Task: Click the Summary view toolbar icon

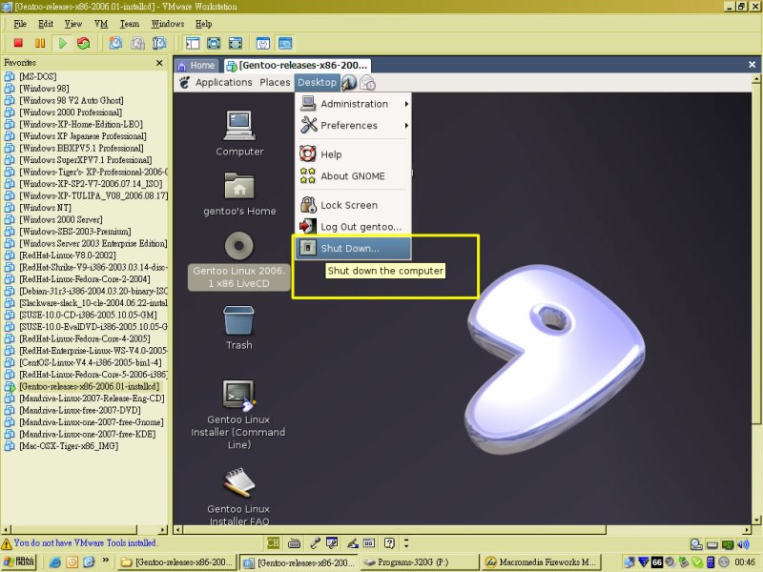Action: coord(263,43)
